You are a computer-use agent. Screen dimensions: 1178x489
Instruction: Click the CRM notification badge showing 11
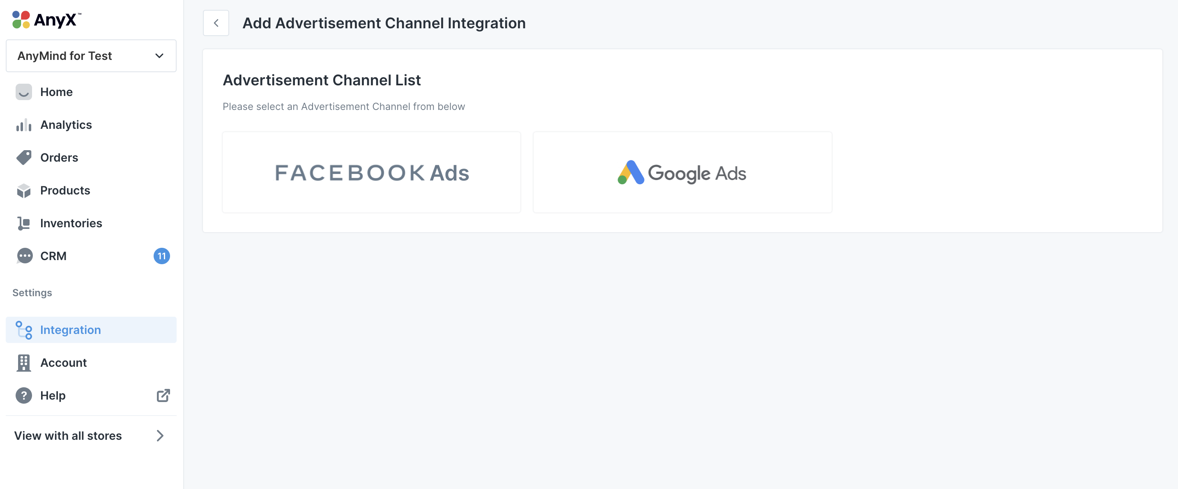click(x=161, y=256)
